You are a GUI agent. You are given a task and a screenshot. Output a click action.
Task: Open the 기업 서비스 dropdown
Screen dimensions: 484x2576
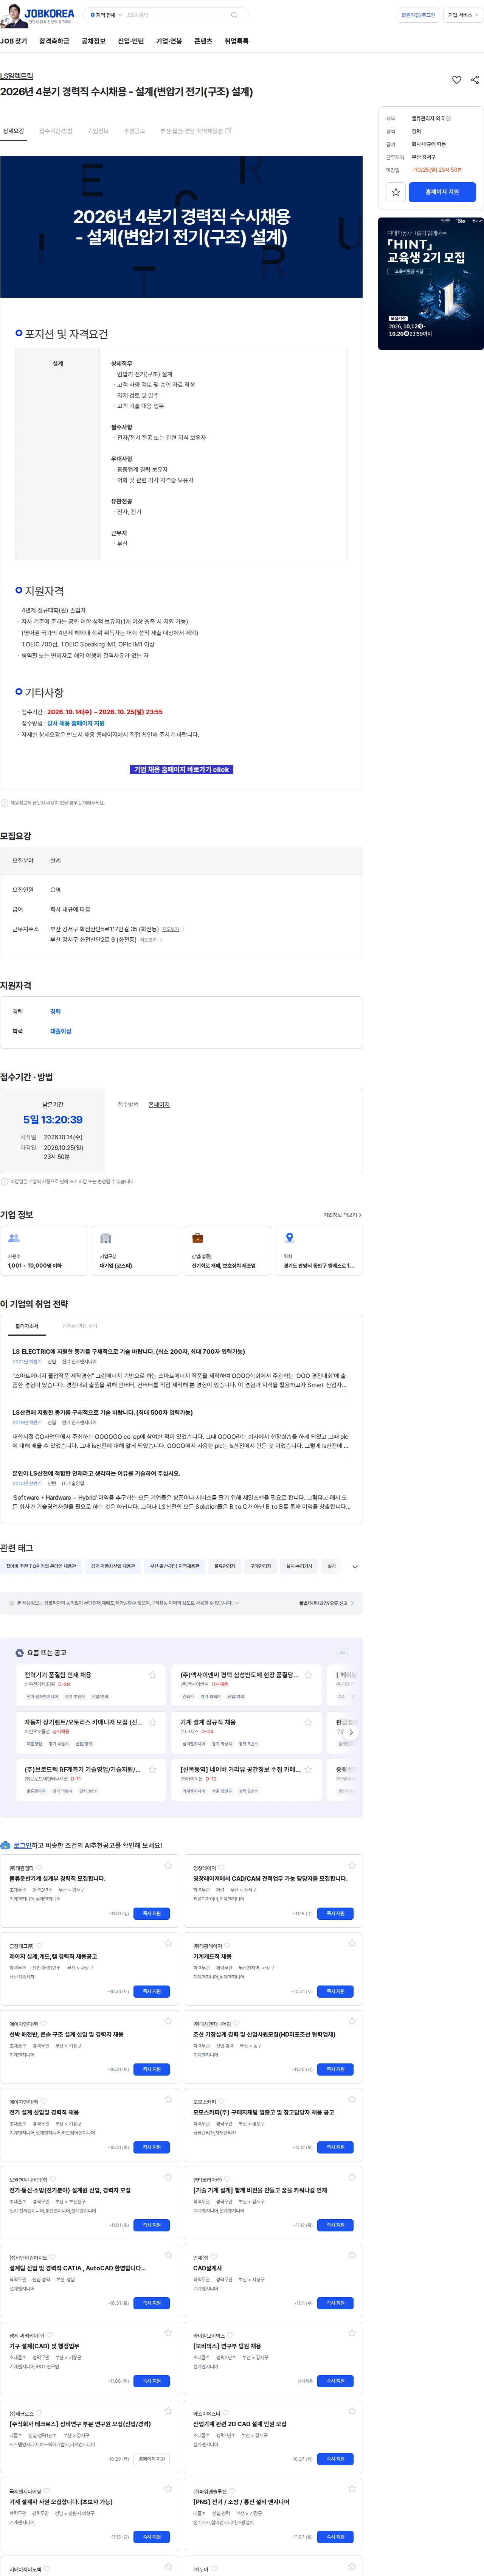462,15
